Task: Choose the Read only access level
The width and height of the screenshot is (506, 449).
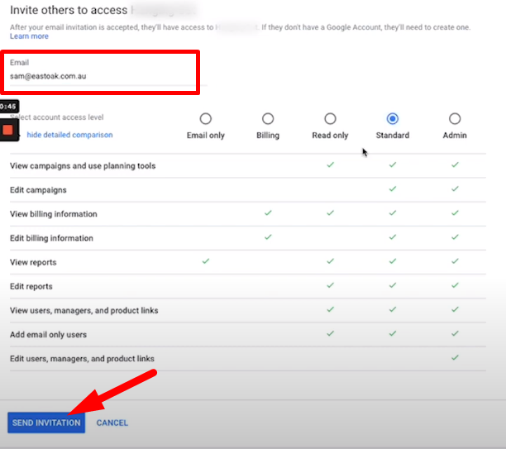Action: point(330,119)
